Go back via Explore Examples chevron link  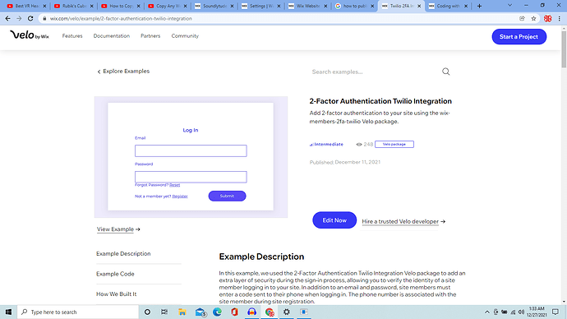[x=123, y=72]
